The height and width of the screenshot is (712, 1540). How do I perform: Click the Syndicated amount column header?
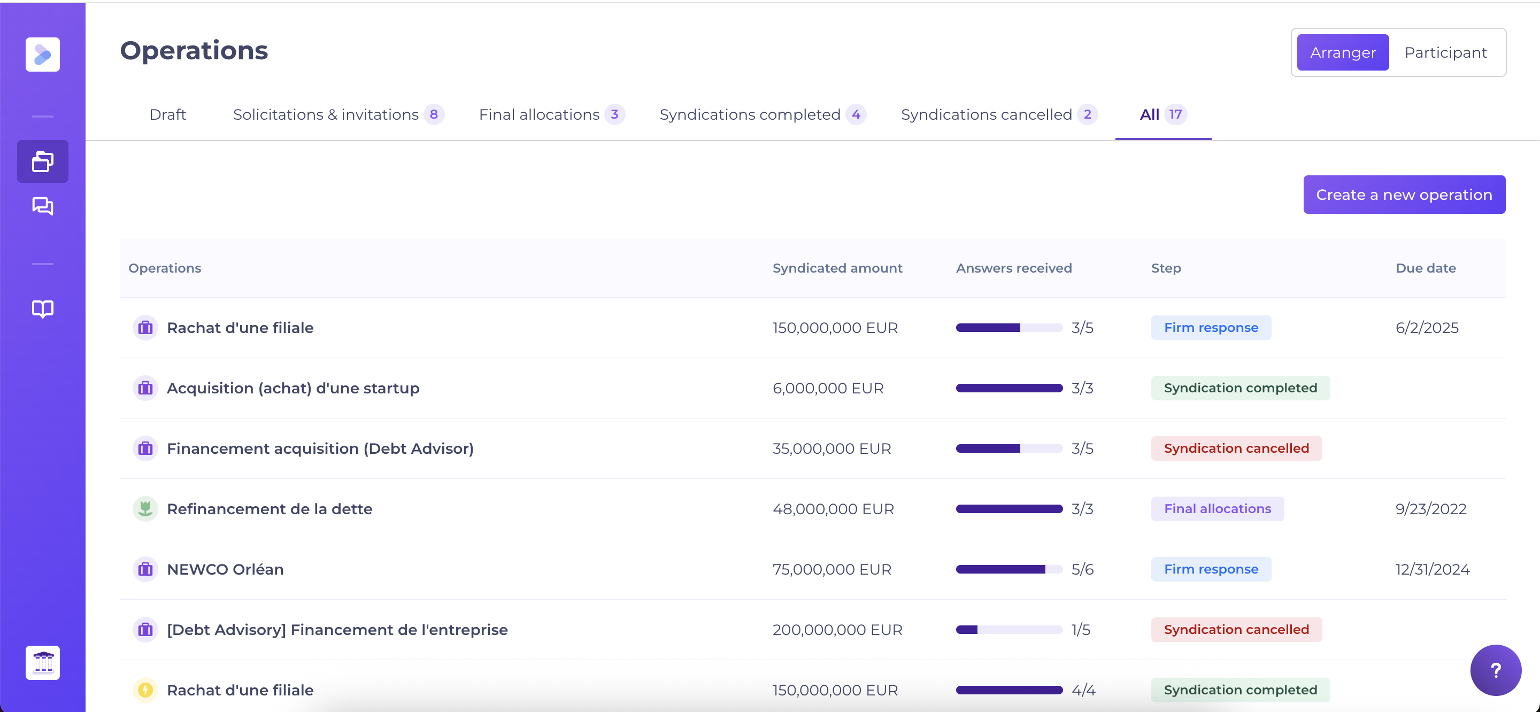(x=837, y=268)
